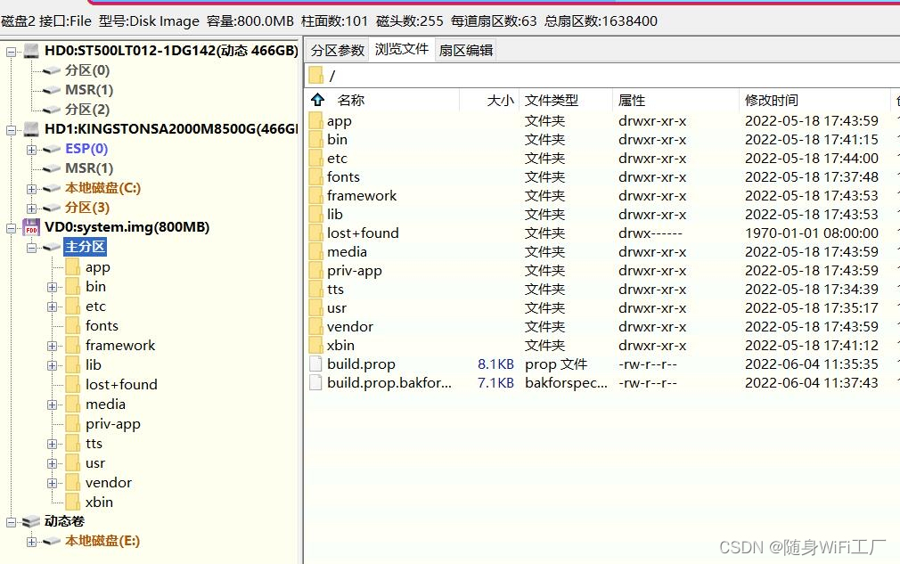Click the fonts folder icon in tree

pyautogui.click(x=73, y=326)
